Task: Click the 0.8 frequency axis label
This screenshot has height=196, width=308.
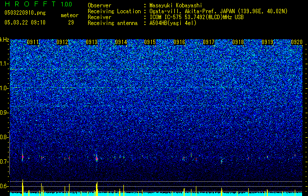Action: click(x=4, y=137)
